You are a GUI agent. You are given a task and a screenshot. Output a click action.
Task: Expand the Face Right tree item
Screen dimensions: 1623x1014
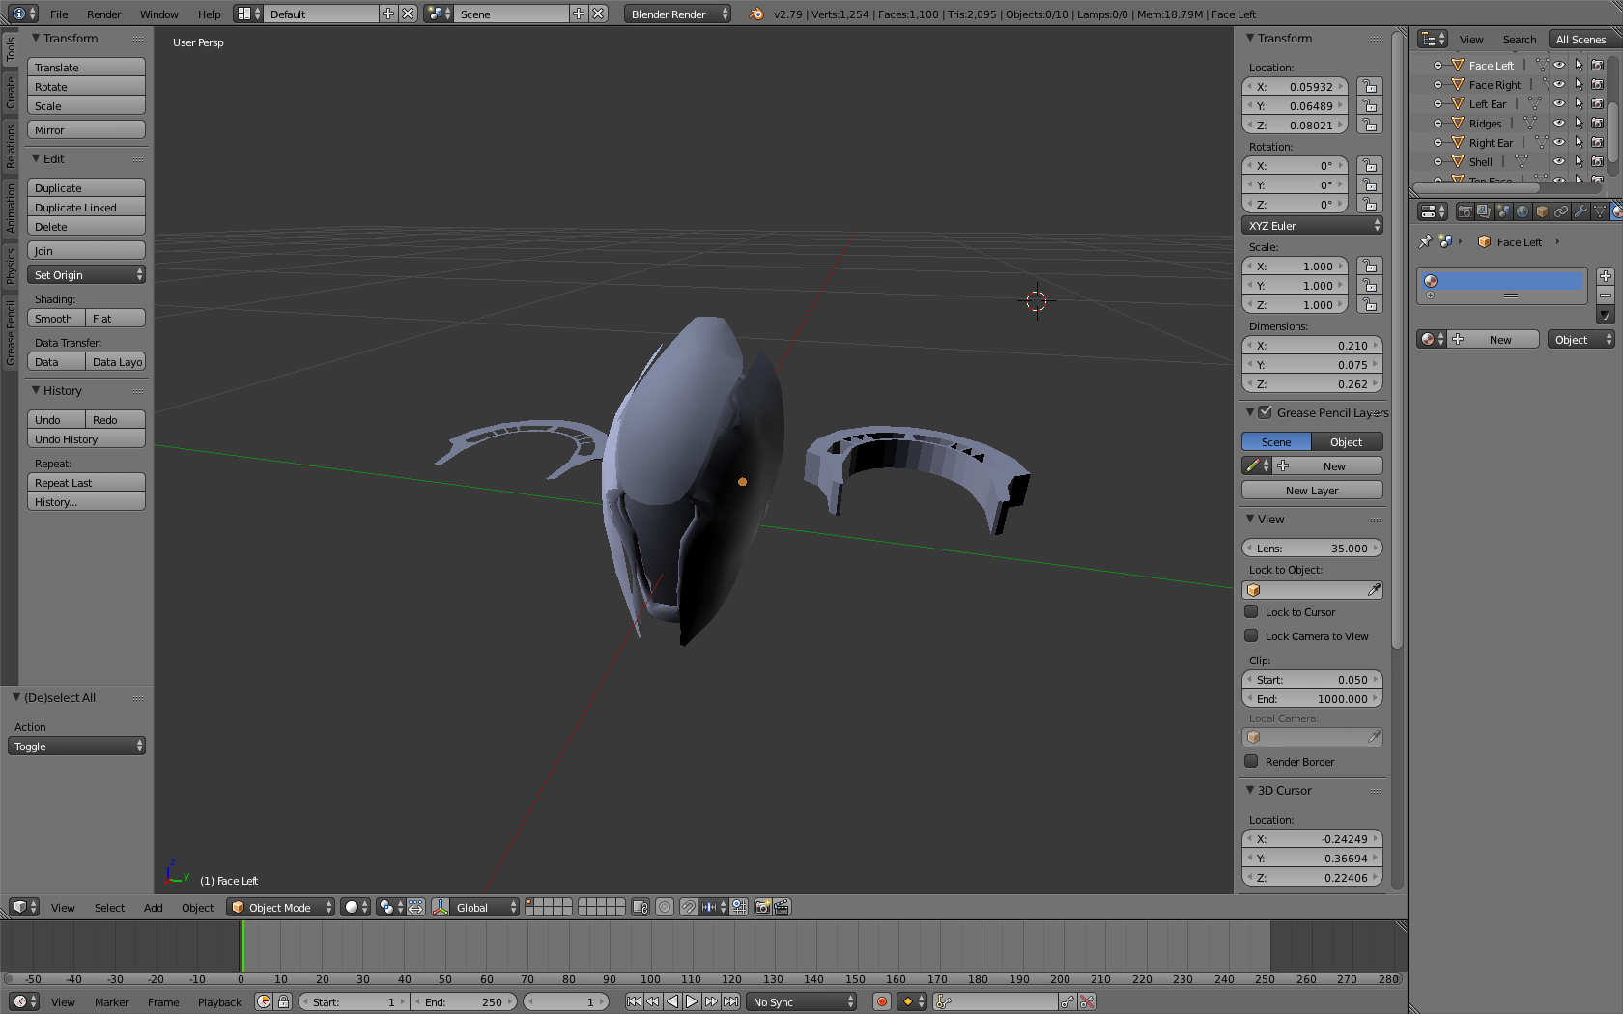click(x=1438, y=85)
